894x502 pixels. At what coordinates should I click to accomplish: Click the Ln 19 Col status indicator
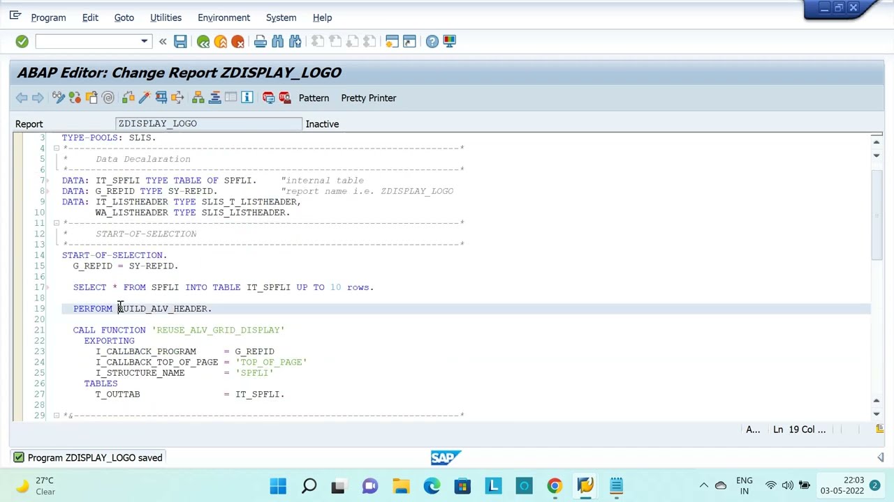click(x=799, y=429)
